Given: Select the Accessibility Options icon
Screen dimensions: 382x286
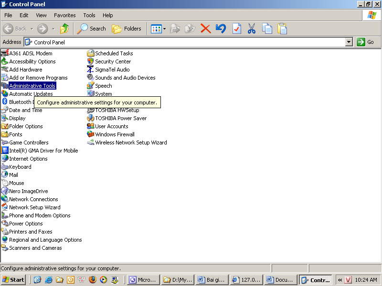Looking at the screenshot, I should tap(5, 61).
